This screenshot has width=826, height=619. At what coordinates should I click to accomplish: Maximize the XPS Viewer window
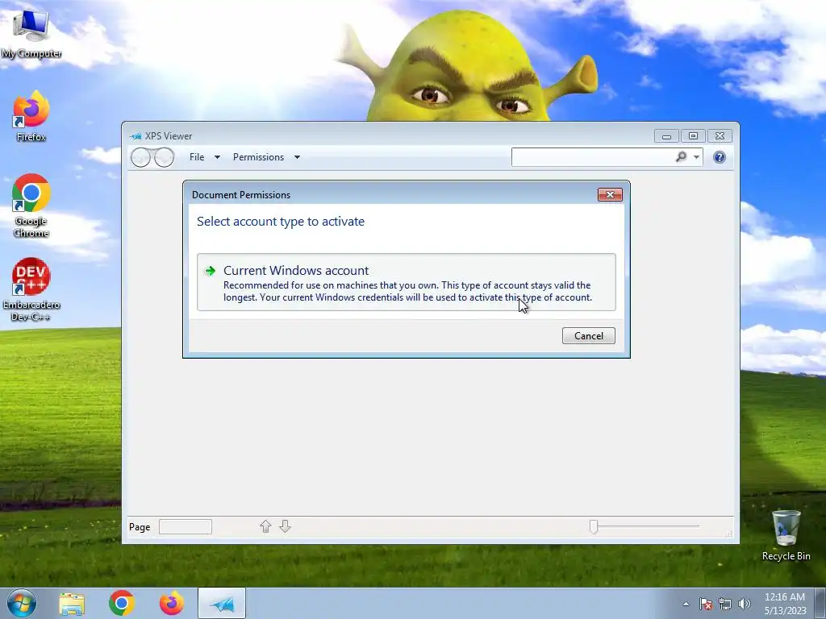point(693,136)
